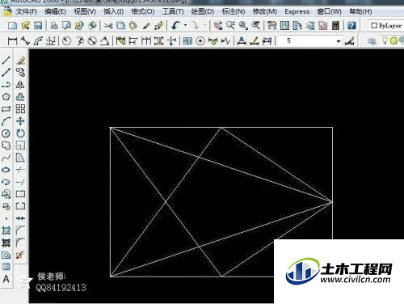The height and width of the screenshot is (304, 404).
Task: Select the Move tool
Action: click(20, 121)
